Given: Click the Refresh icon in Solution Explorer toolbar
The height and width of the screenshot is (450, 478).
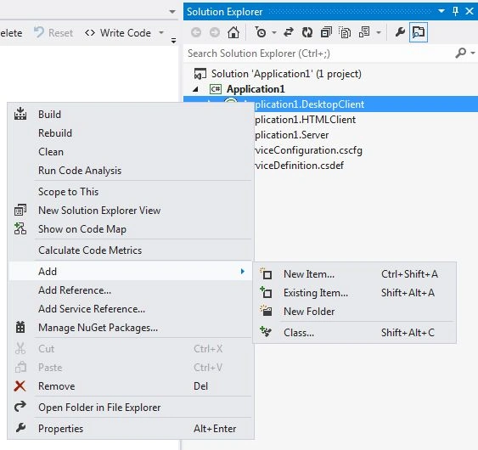Looking at the screenshot, I should 307,32.
